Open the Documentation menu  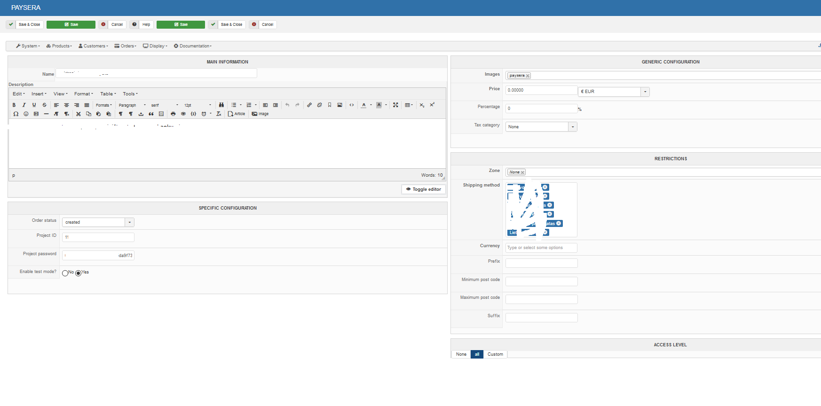pyautogui.click(x=193, y=46)
